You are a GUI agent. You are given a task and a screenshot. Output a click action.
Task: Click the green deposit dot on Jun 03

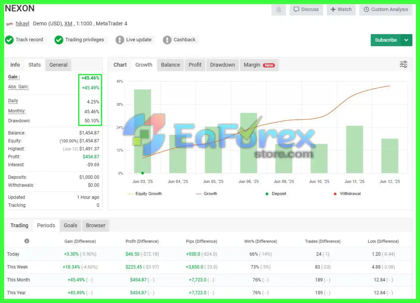pos(142,173)
